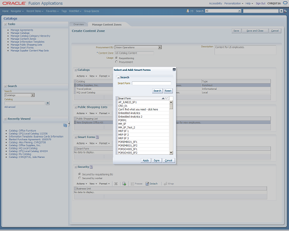
Task: Collapse the Public Shopping Lists section
Action: click(x=76, y=107)
